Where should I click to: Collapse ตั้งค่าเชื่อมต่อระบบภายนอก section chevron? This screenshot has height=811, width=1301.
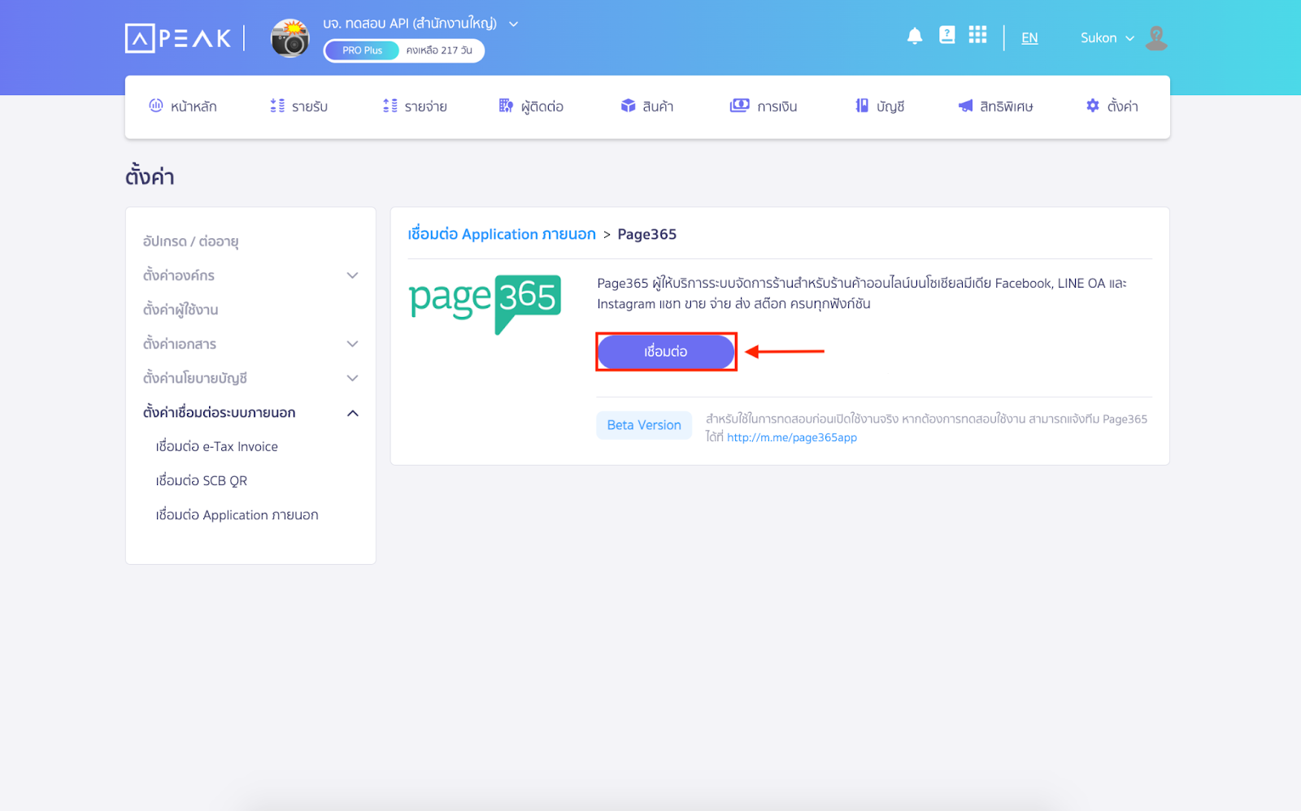tap(352, 413)
